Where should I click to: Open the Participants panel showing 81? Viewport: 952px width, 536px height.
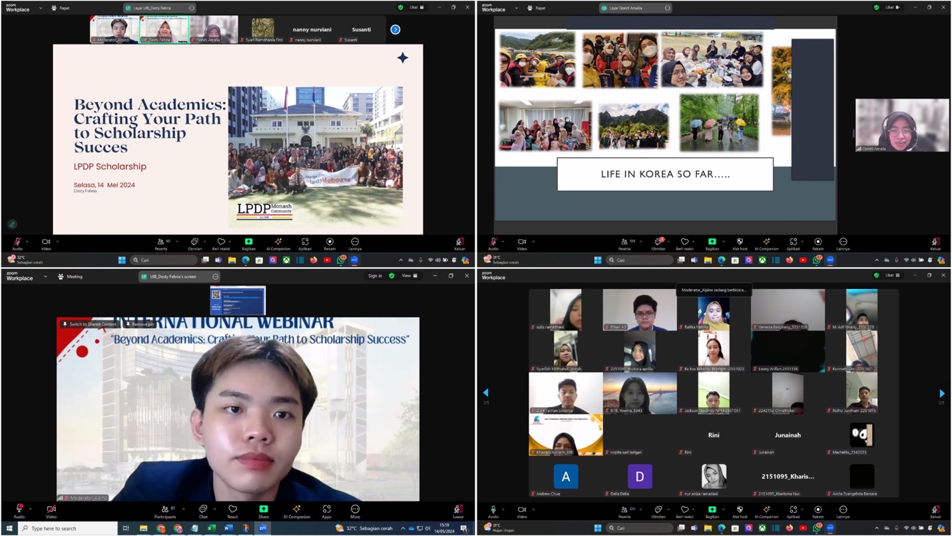(x=165, y=510)
